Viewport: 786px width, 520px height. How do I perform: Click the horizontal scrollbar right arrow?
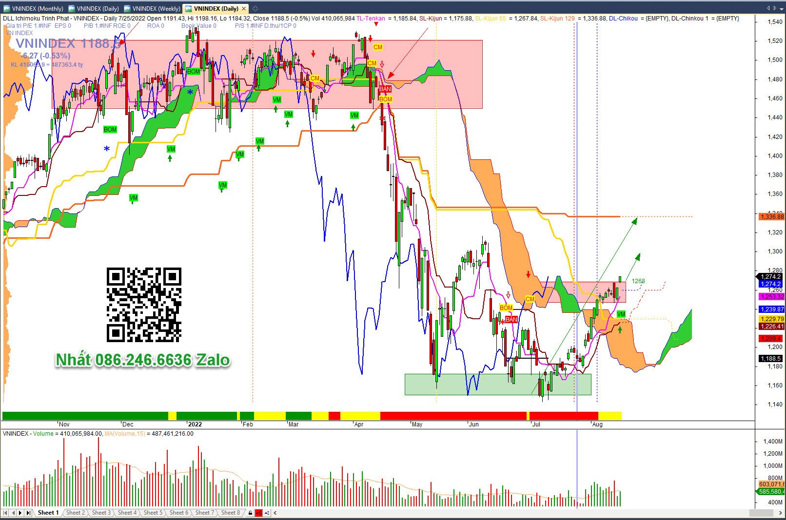(x=781, y=513)
